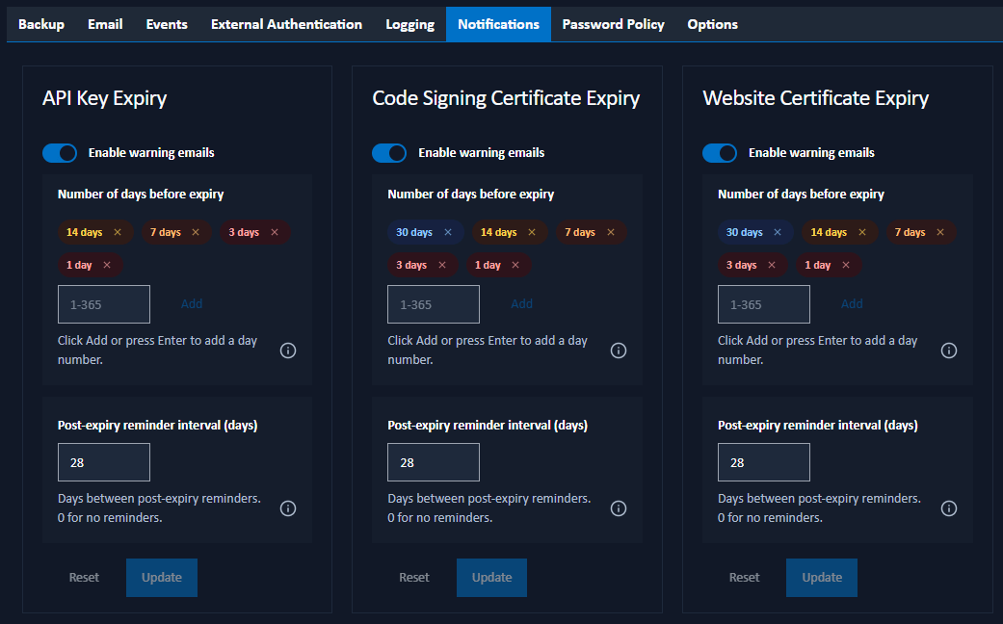This screenshot has height=624, width=1003.
Task: Open info icon for Website Certificate post-expiry reminders
Action: pos(949,508)
